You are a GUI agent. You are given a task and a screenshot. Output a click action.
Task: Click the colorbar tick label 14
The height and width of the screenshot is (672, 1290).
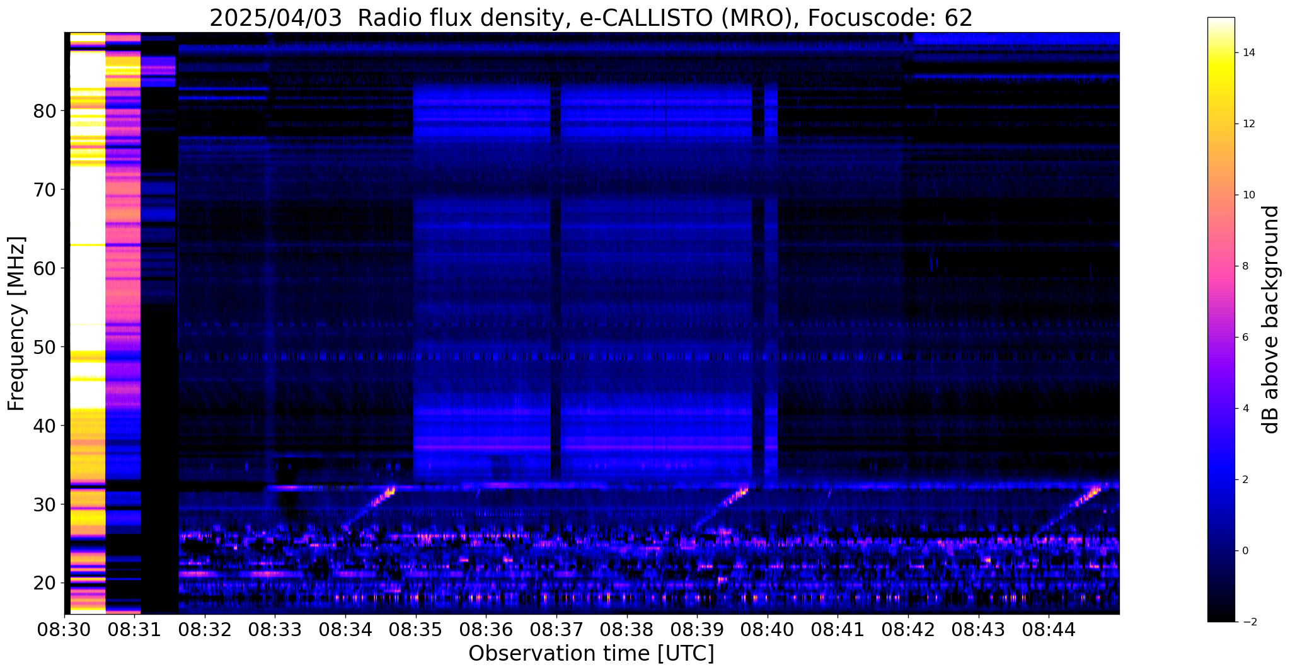click(x=1247, y=53)
